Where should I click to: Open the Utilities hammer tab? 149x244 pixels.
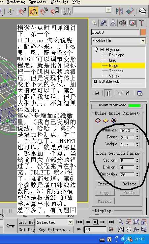pyautogui.click(x=141, y=23)
